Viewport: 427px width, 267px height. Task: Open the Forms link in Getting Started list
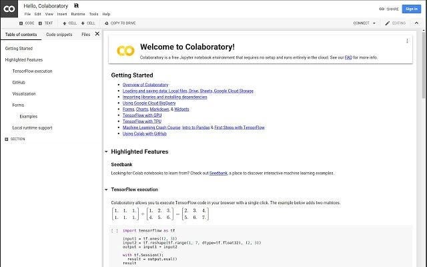128,109
